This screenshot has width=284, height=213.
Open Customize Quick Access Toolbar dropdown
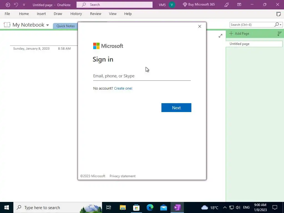click(x=24, y=5)
